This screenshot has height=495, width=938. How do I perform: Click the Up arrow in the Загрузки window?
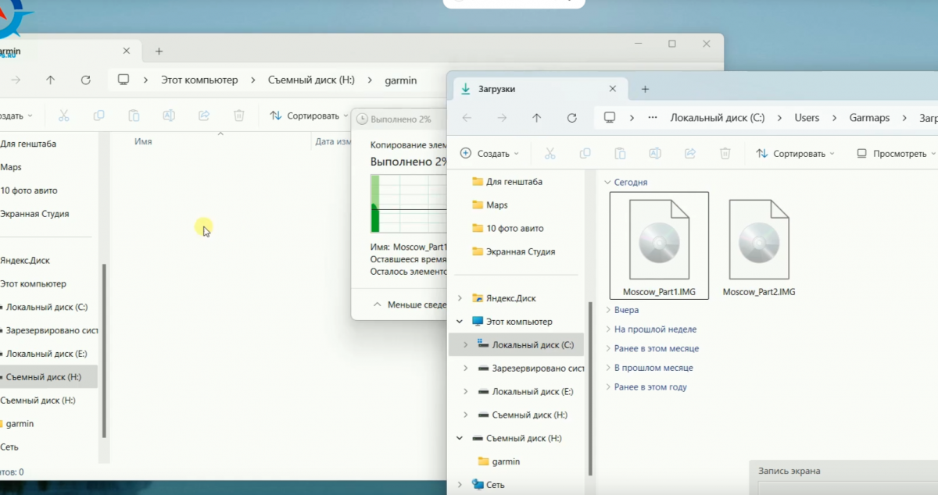[536, 118]
